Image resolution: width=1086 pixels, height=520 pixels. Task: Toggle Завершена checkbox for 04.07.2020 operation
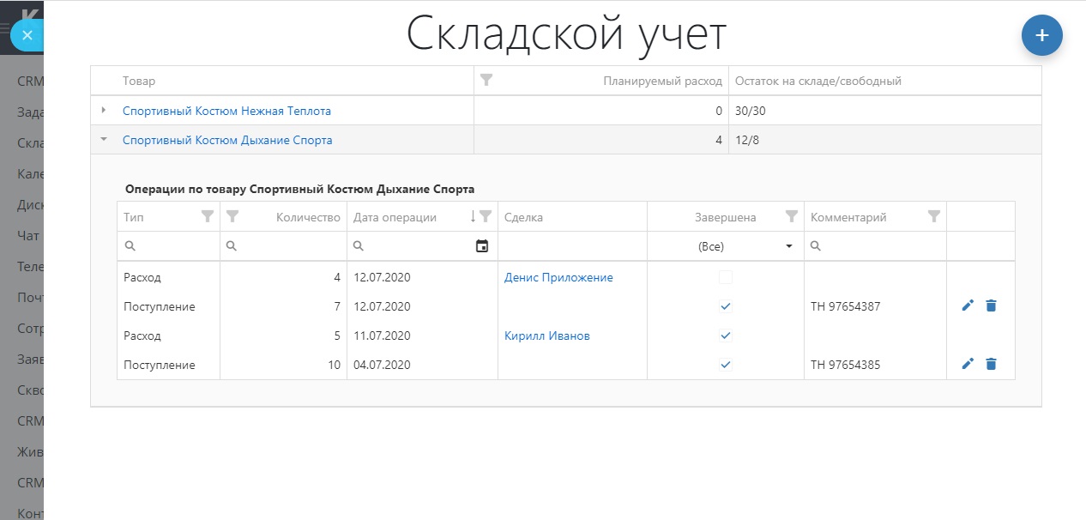[x=726, y=364]
